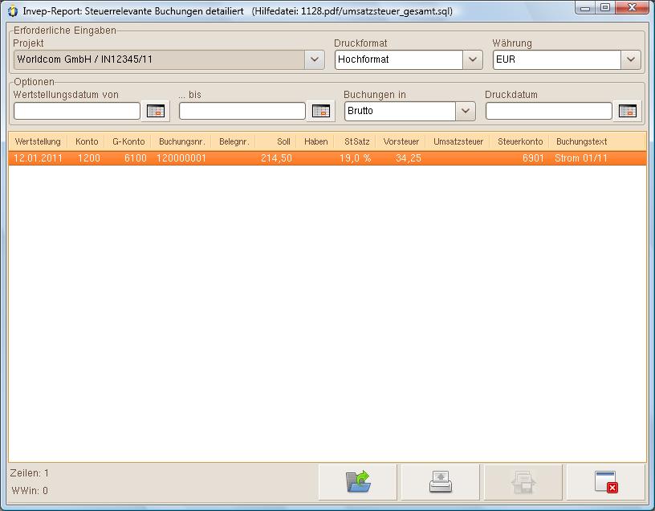The width and height of the screenshot is (655, 511).
Task: Click the Buchungstext column header
Action: 581,141
